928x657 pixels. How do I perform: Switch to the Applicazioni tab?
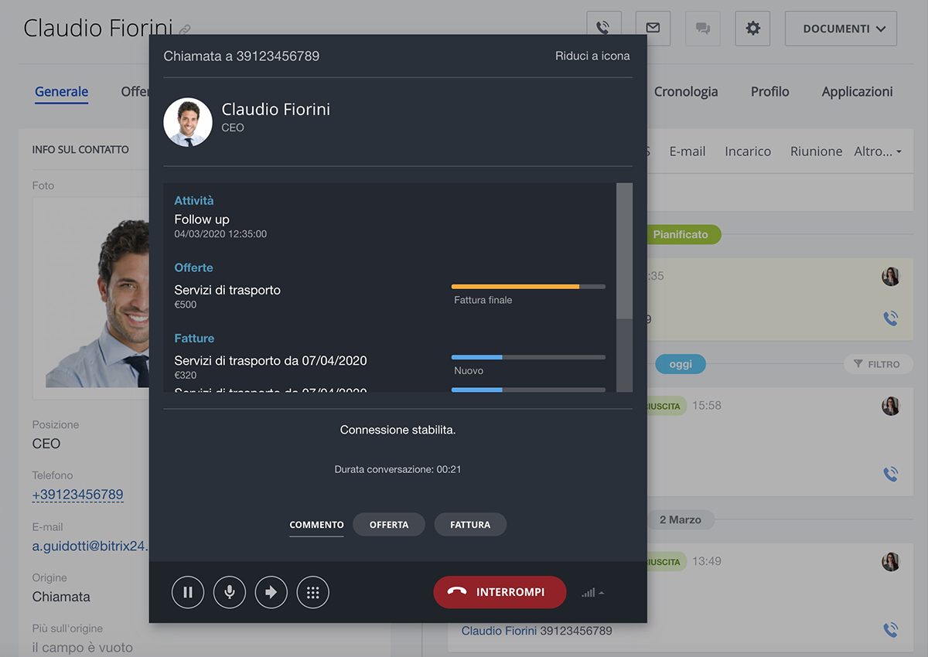coord(857,91)
